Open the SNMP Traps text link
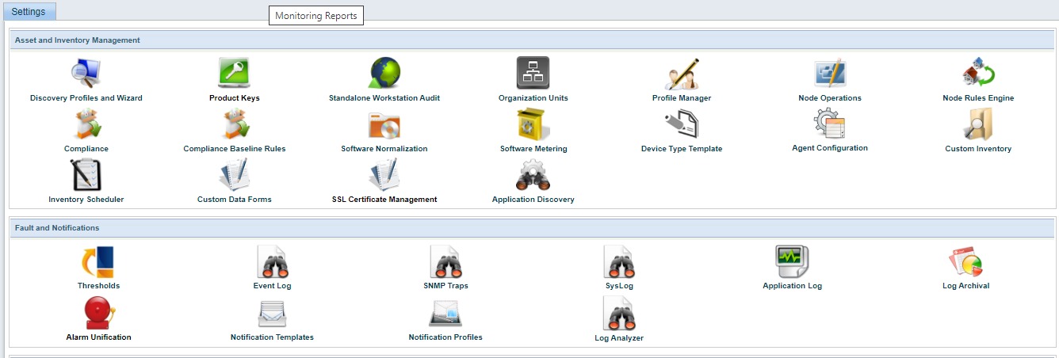The height and width of the screenshot is (358, 1059). coord(445,286)
